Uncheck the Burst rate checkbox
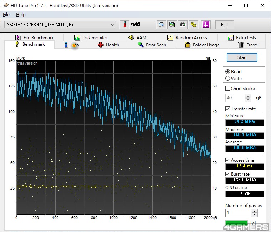 pyautogui.click(x=227, y=174)
